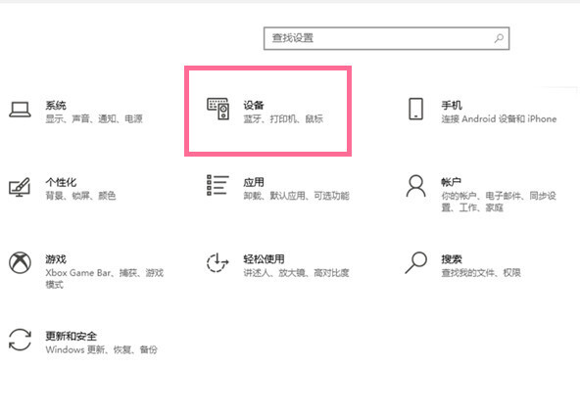Click the 更新和安全 refresh arrows icon
580x413 pixels.
(20, 340)
